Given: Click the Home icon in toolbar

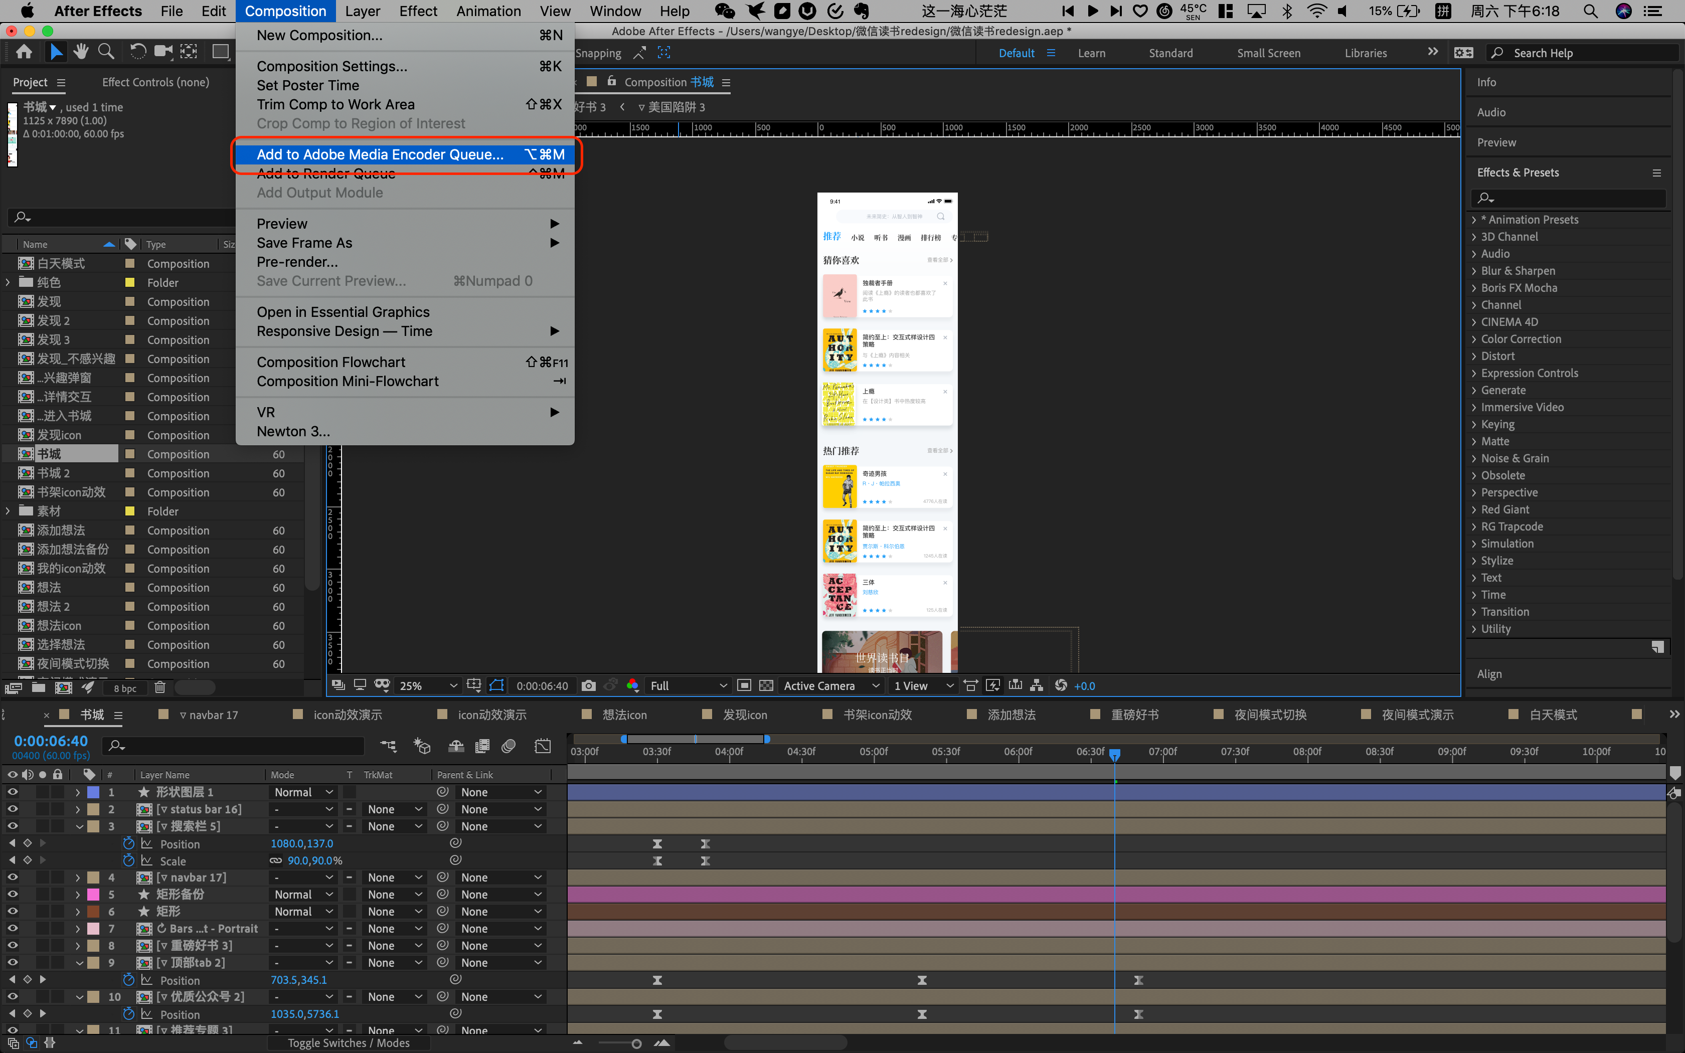Looking at the screenshot, I should (x=24, y=52).
